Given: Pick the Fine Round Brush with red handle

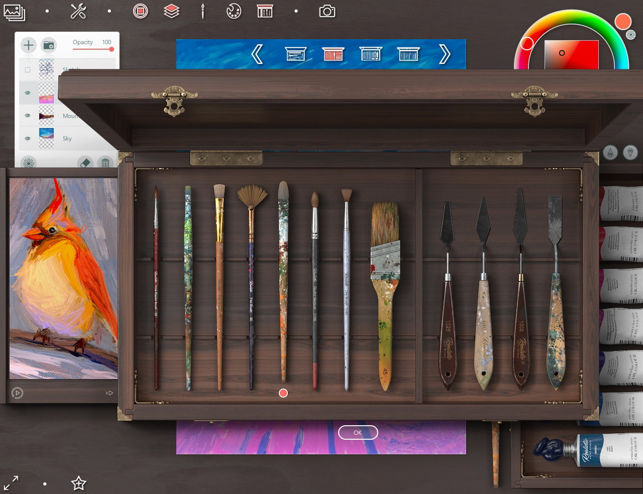Looking at the screenshot, I should (156, 288).
